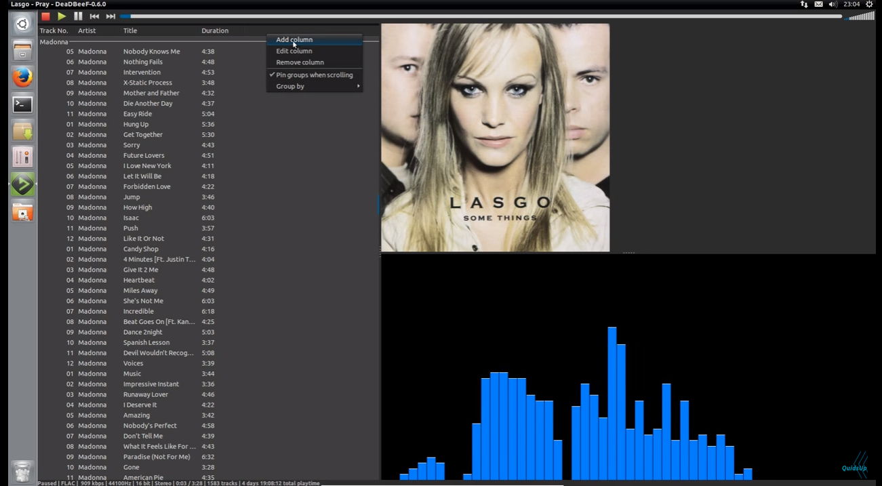The width and height of the screenshot is (882, 486).
Task: Open the system sound indicator
Action: click(833, 4)
